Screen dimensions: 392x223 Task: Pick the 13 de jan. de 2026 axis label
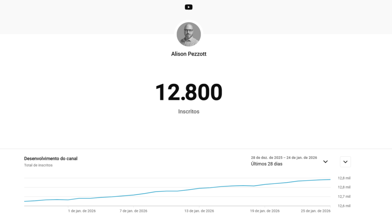[x=199, y=211]
